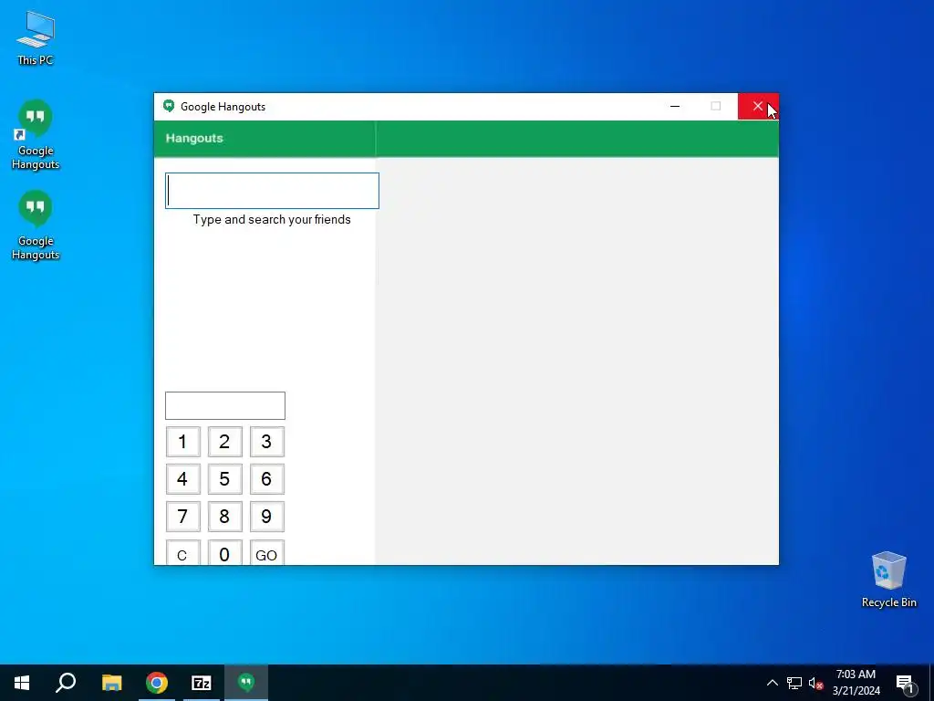The image size is (934, 701).
Task: Focus the dial pad number field
Action: (225, 406)
